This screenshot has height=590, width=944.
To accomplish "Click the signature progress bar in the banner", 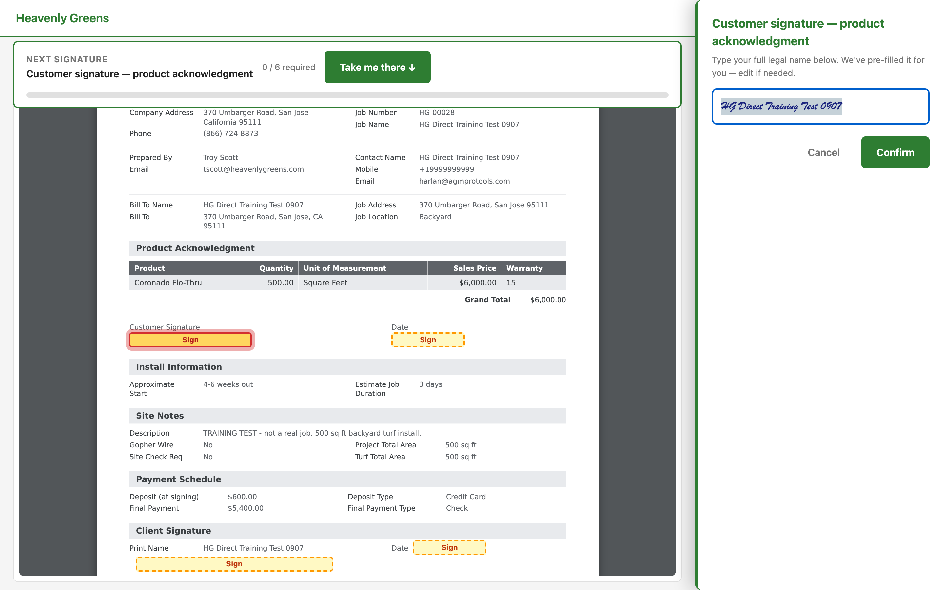I will (x=347, y=95).
